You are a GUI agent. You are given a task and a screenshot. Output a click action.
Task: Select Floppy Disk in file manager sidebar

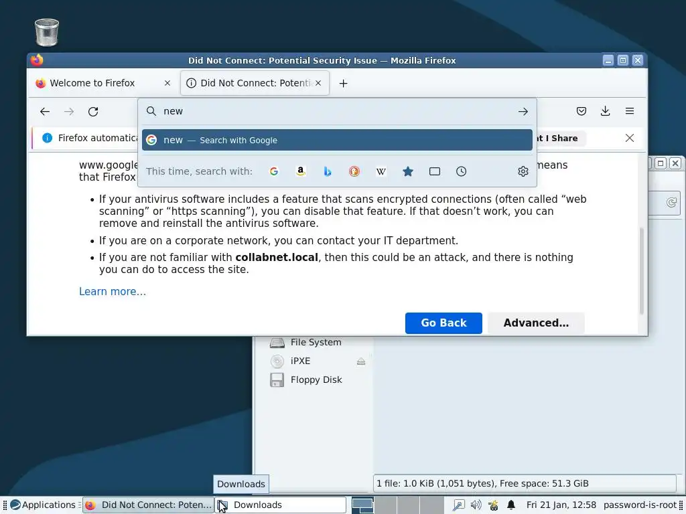coord(305,380)
